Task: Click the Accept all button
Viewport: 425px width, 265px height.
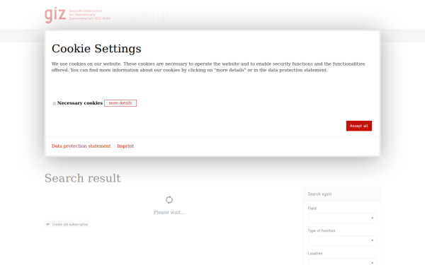Action: pyautogui.click(x=359, y=126)
